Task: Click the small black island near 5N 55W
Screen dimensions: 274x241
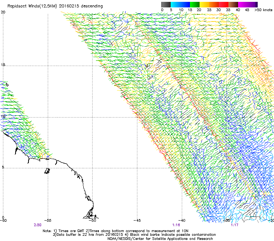Action: (x=47, y=171)
